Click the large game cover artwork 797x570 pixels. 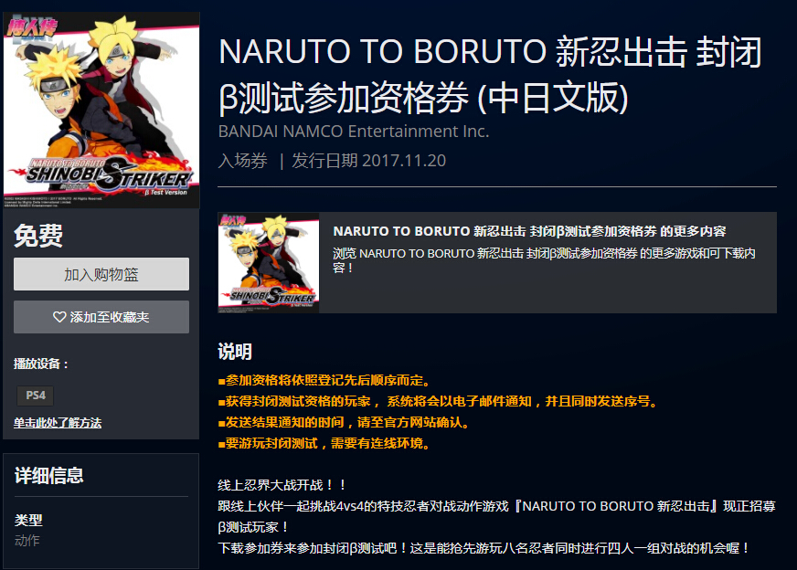[x=101, y=111]
